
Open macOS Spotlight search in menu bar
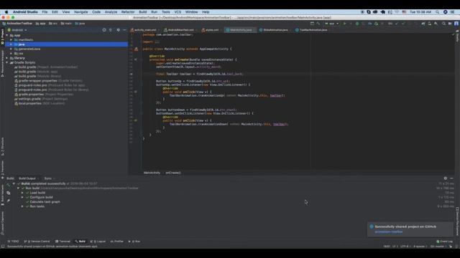pos(438,12)
